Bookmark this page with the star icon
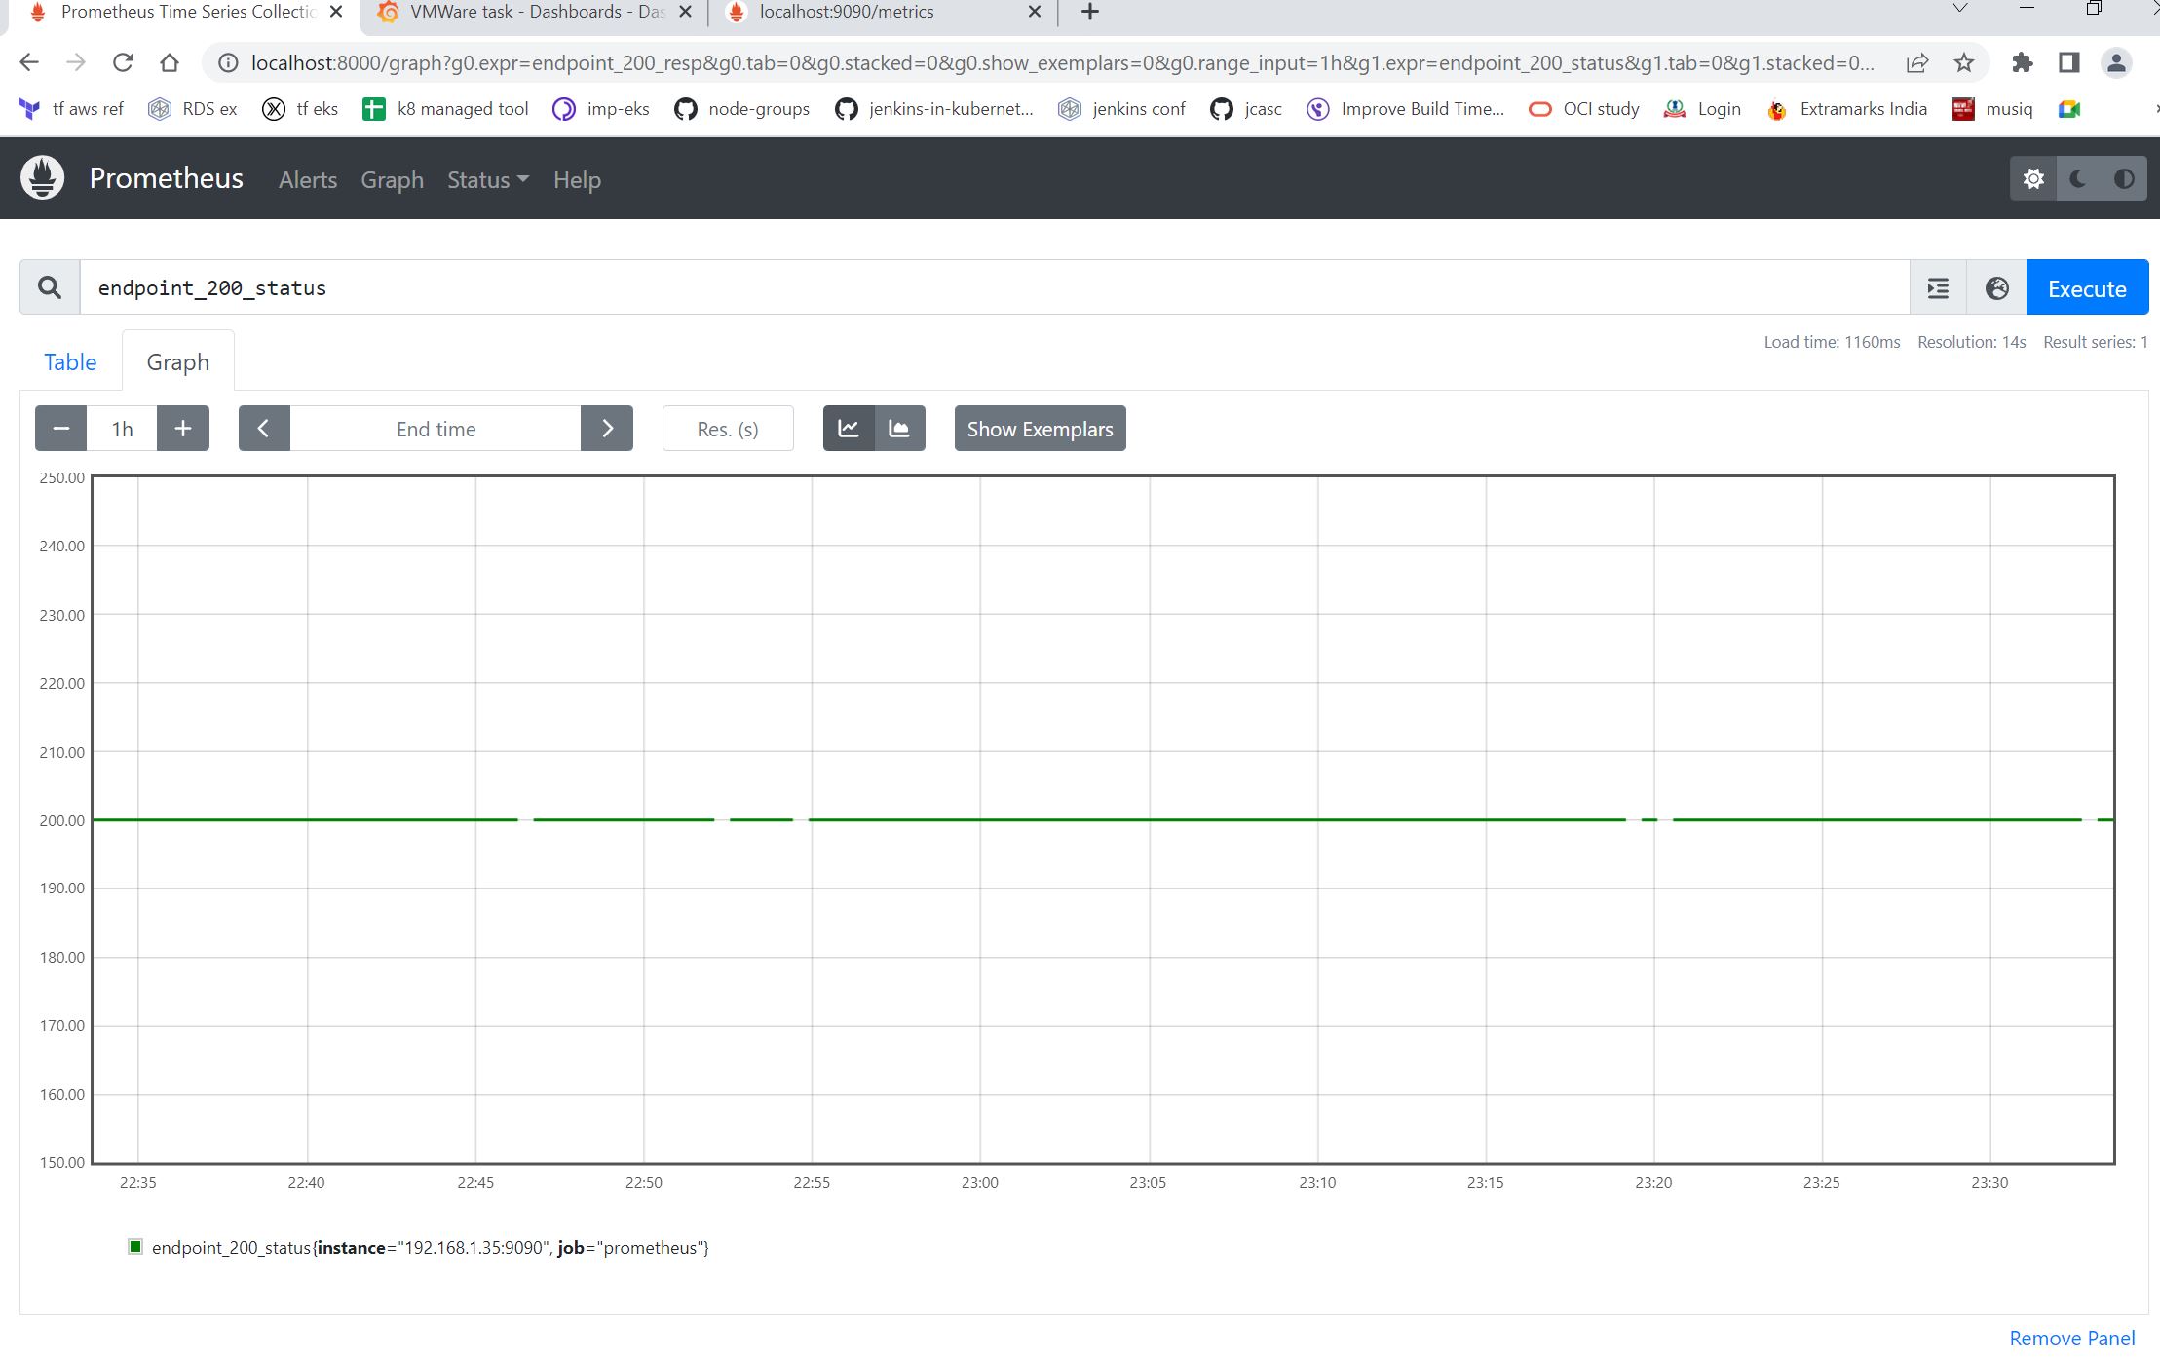The image size is (2160, 1361). [x=1964, y=63]
